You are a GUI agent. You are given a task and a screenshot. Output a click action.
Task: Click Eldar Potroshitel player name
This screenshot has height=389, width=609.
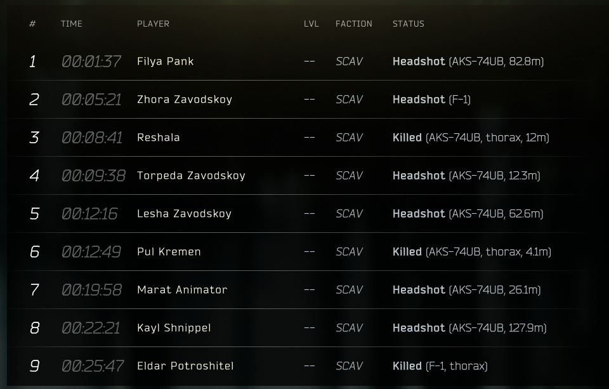point(185,366)
